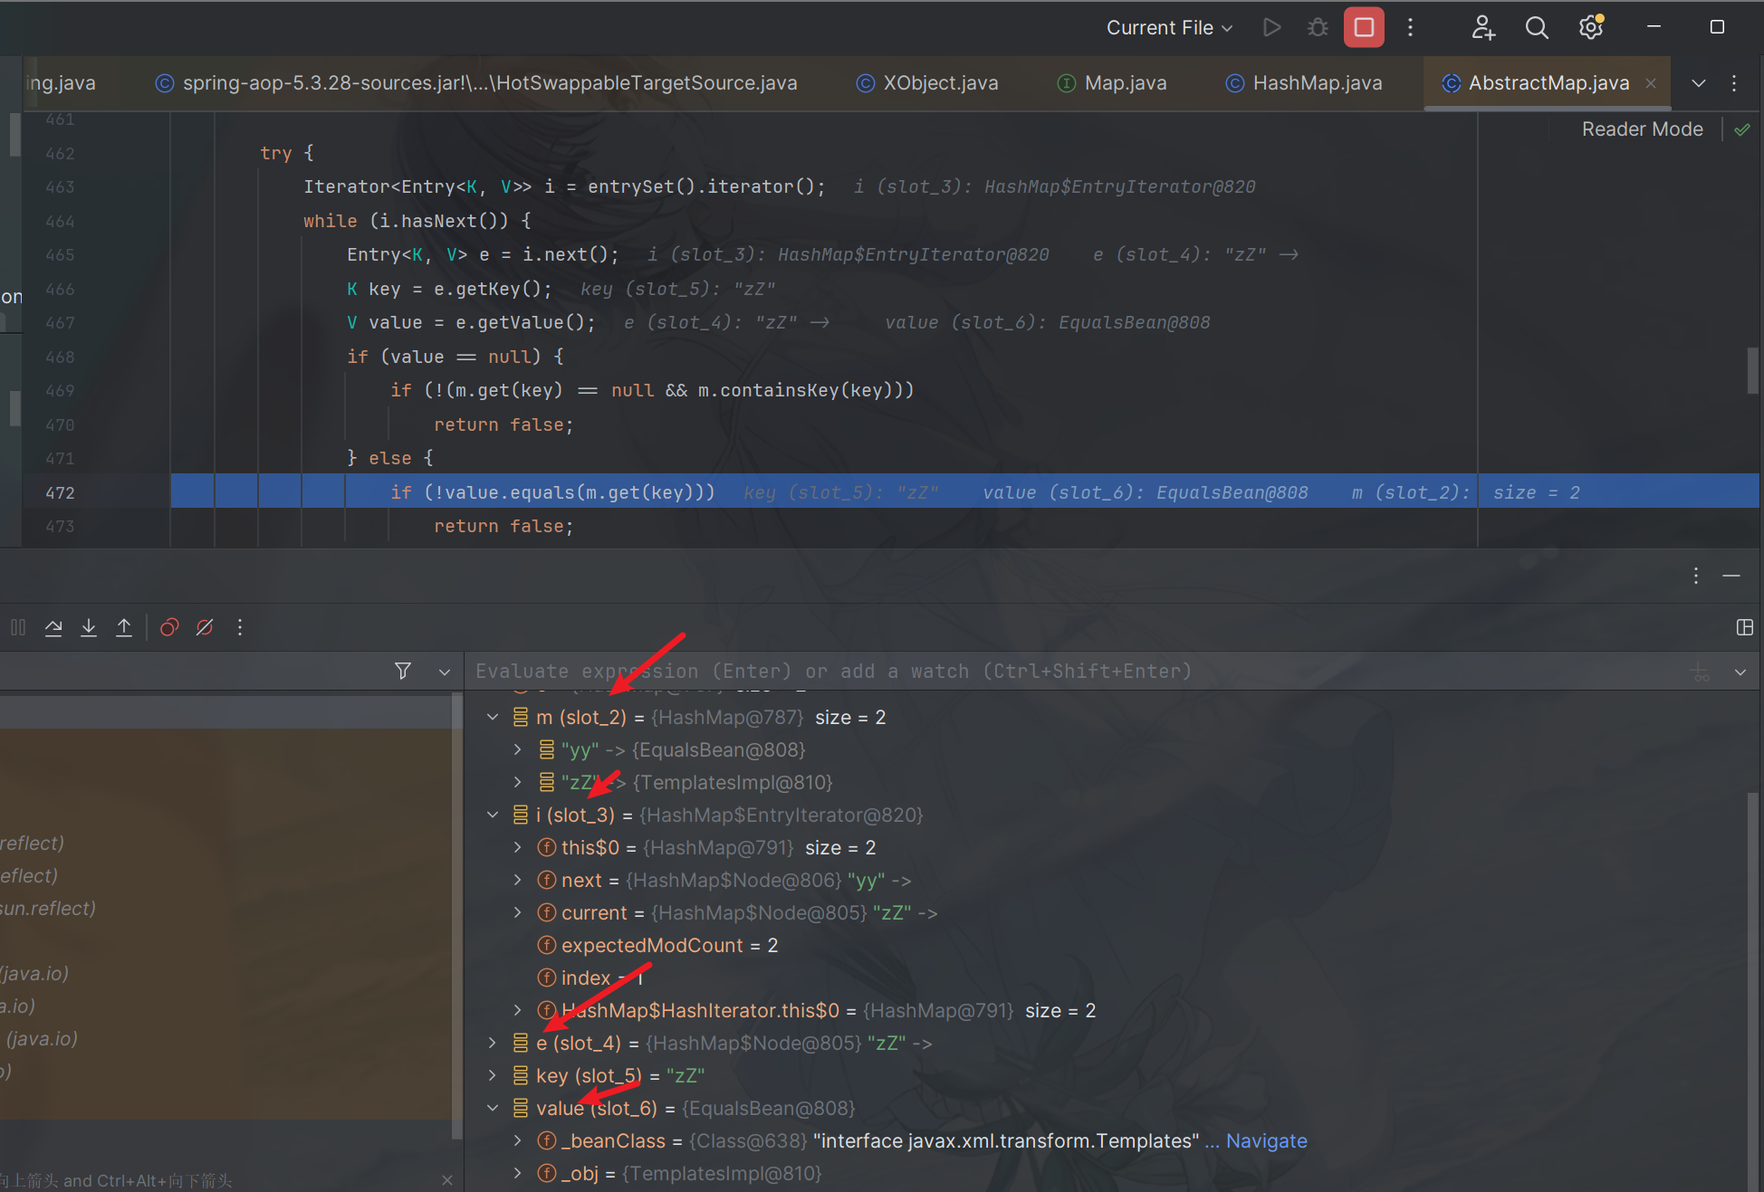1764x1192 pixels.
Task: Expand HashMap$HashIterator.this$0 field
Action: pos(518,1010)
